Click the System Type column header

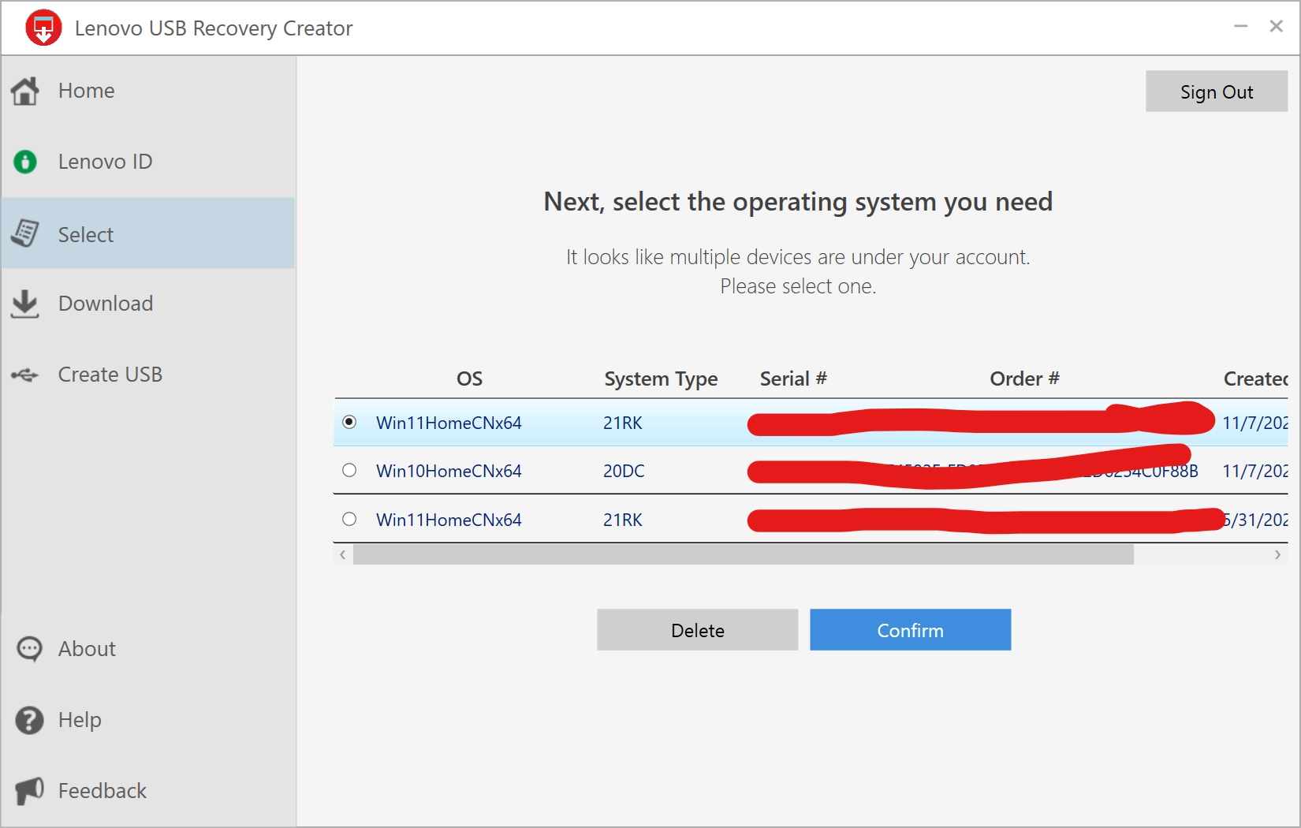click(x=661, y=379)
